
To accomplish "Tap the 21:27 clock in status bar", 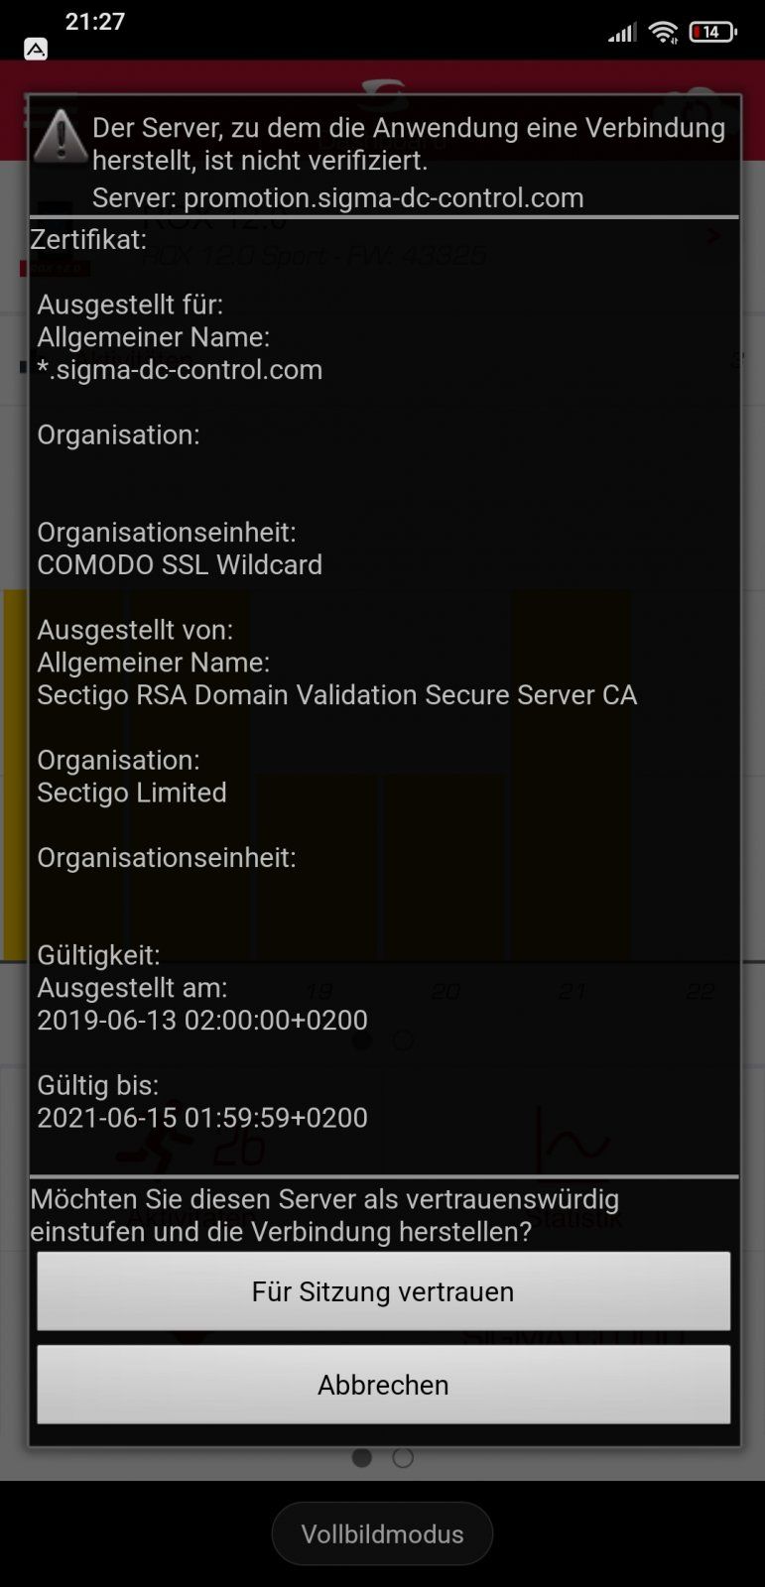I will click(95, 21).
